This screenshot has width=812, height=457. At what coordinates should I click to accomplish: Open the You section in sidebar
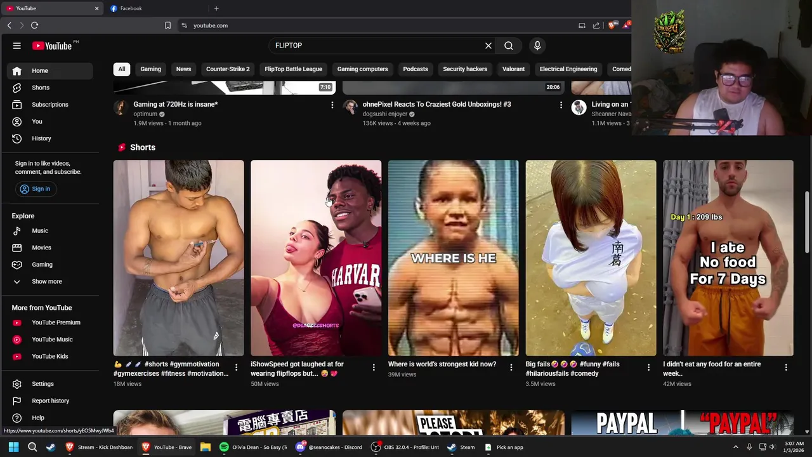(50, 121)
